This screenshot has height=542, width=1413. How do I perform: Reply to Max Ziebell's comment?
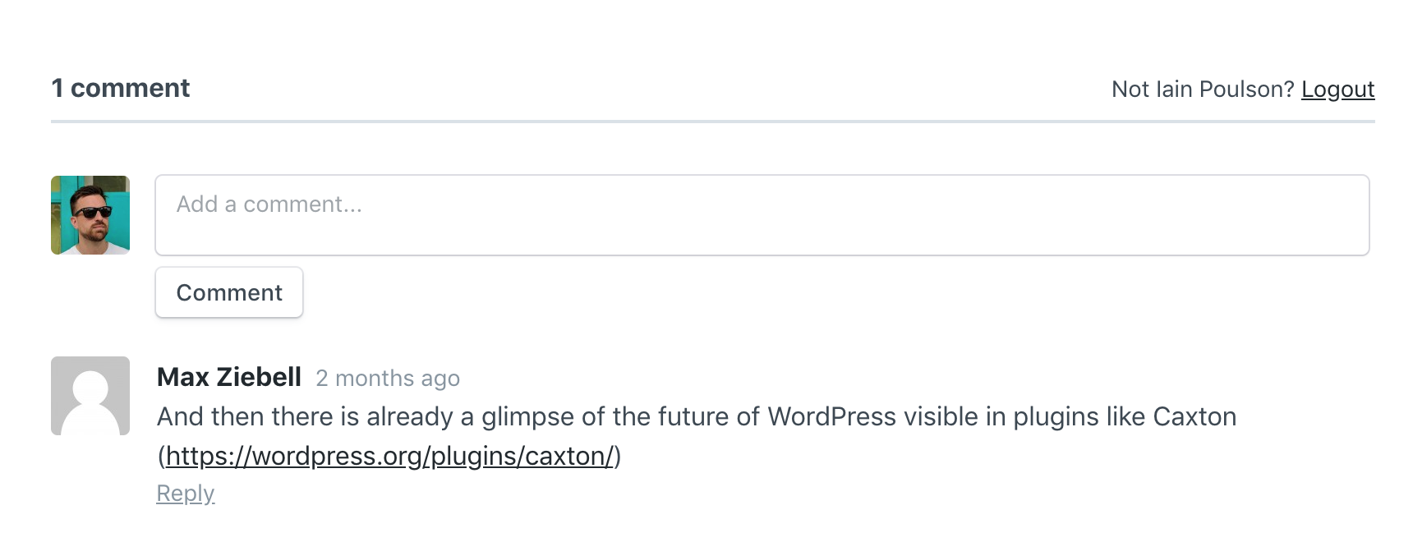click(186, 494)
